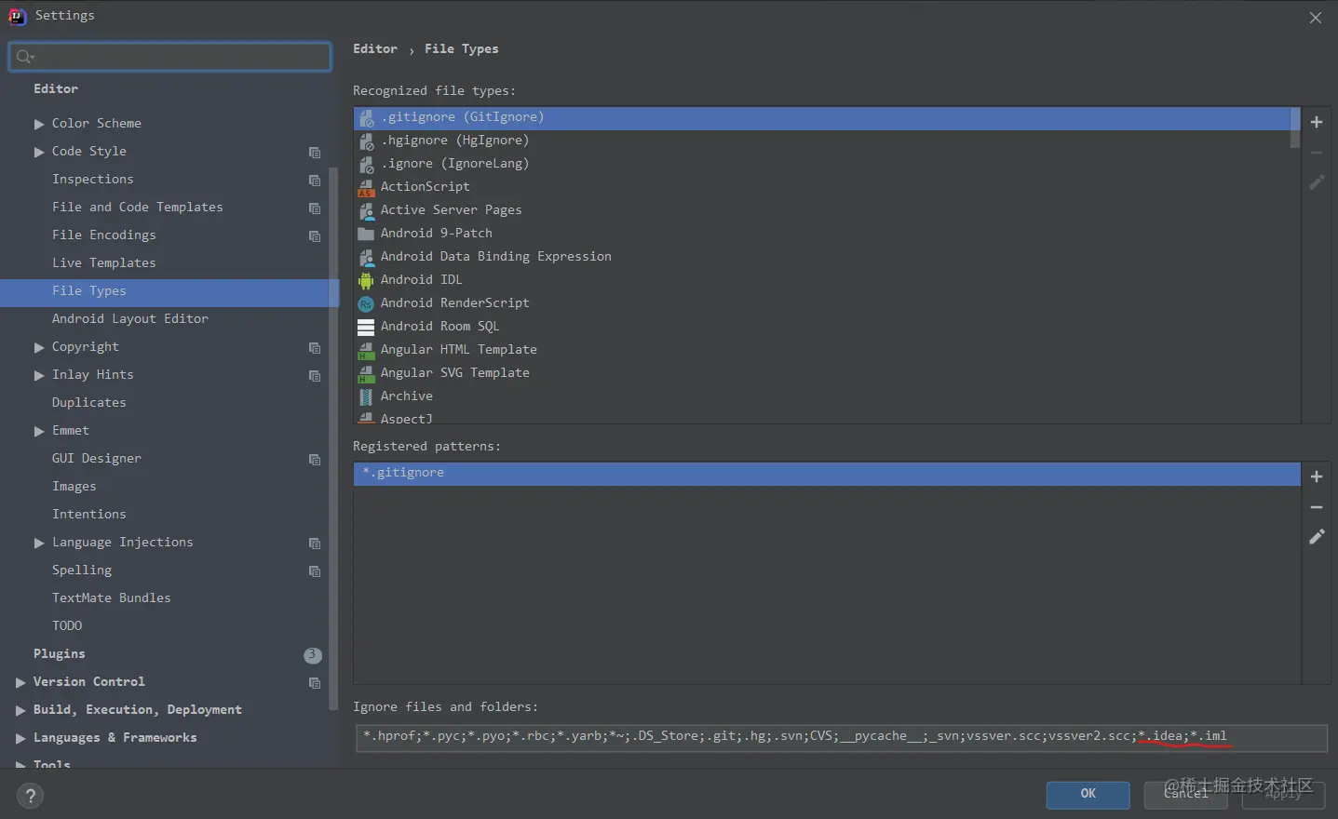Viewport: 1338px width, 819px height.
Task: Click the Archive file type icon
Action: [x=366, y=396]
